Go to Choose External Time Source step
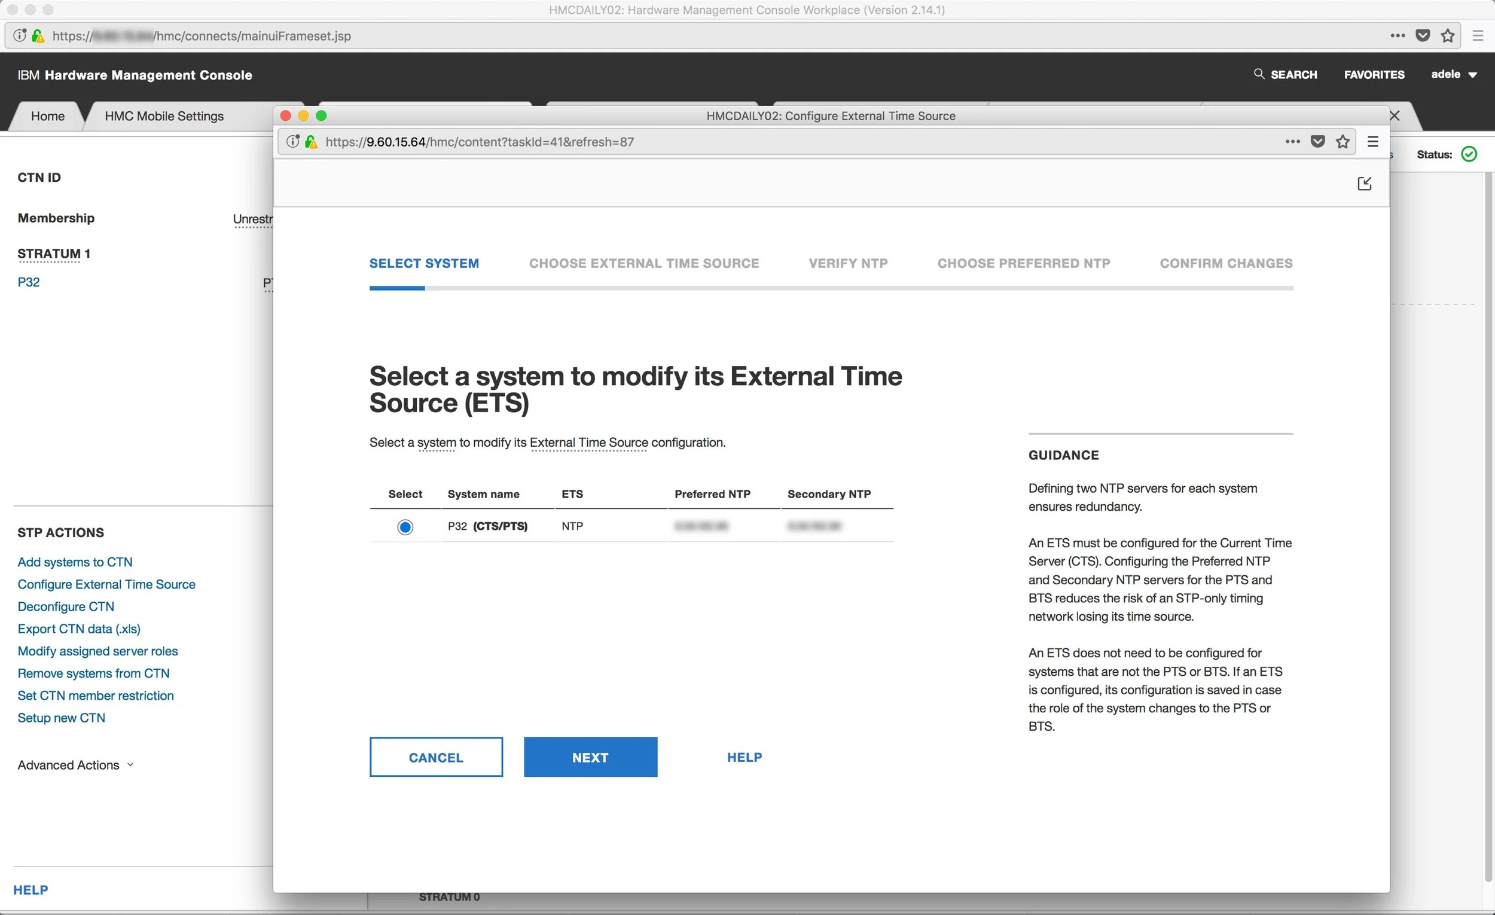This screenshot has width=1495, height=915. coord(644,263)
